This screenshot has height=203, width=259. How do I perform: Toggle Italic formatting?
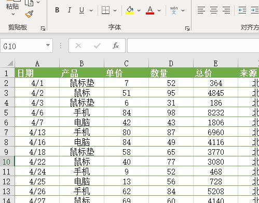pyautogui.click(x=70, y=10)
